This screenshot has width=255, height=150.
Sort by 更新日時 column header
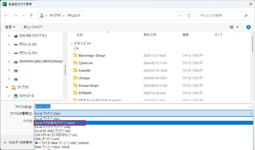point(150,35)
